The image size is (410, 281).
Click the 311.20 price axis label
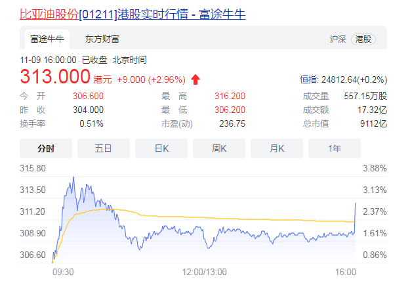click(33, 211)
